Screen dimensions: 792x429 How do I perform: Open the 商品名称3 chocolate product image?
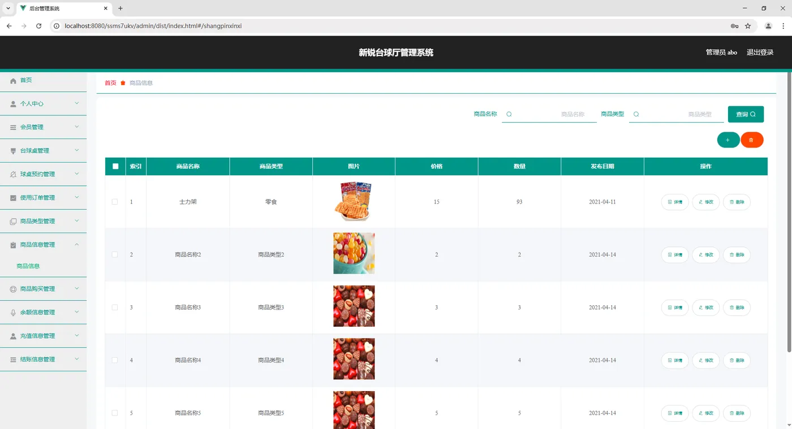click(x=354, y=306)
